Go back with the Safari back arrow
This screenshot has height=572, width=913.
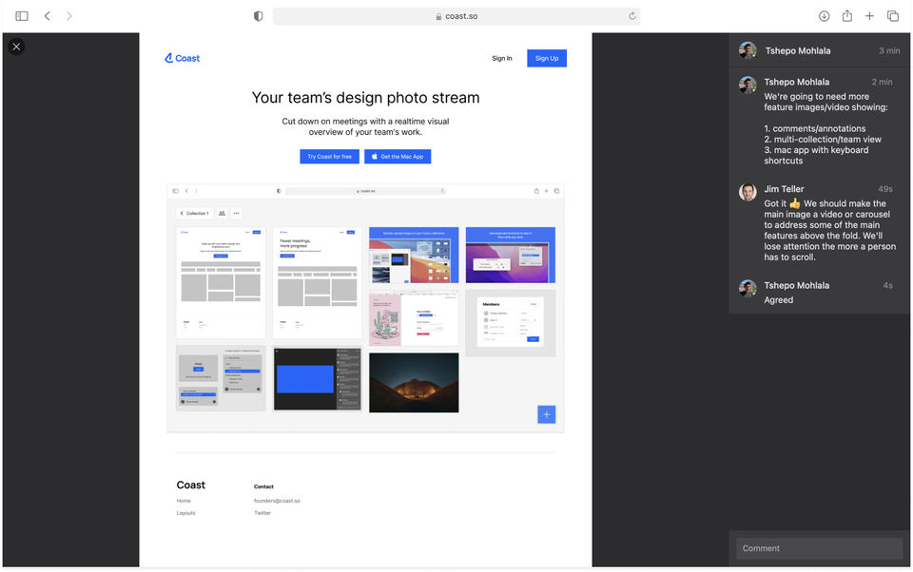click(x=48, y=16)
